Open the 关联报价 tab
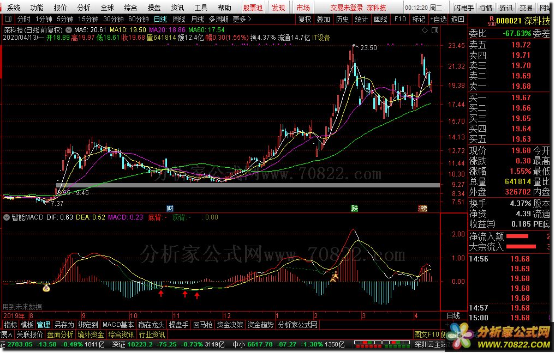The image size is (555, 353). coord(29,334)
